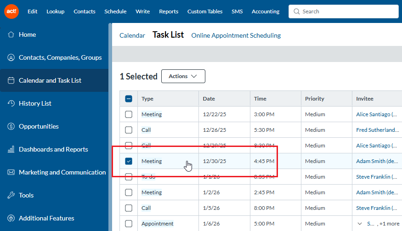Click the Calendar and Task List calendar icon
The image size is (402, 231).
[x=11, y=80]
